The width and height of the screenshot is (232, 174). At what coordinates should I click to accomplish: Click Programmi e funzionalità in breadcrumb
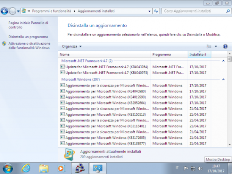click(x=52, y=11)
